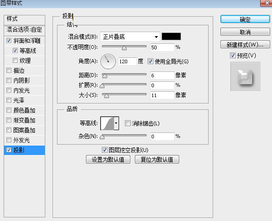The image size is (272, 221).
Task: Close the 图层样式 dialog
Action: pos(267,3)
